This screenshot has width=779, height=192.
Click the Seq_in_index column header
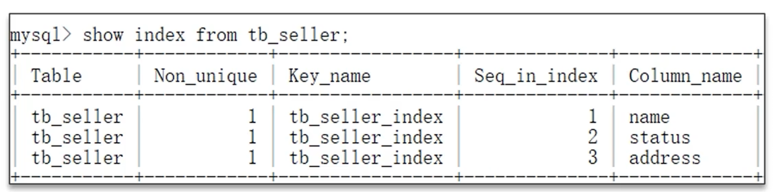click(536, 76)
